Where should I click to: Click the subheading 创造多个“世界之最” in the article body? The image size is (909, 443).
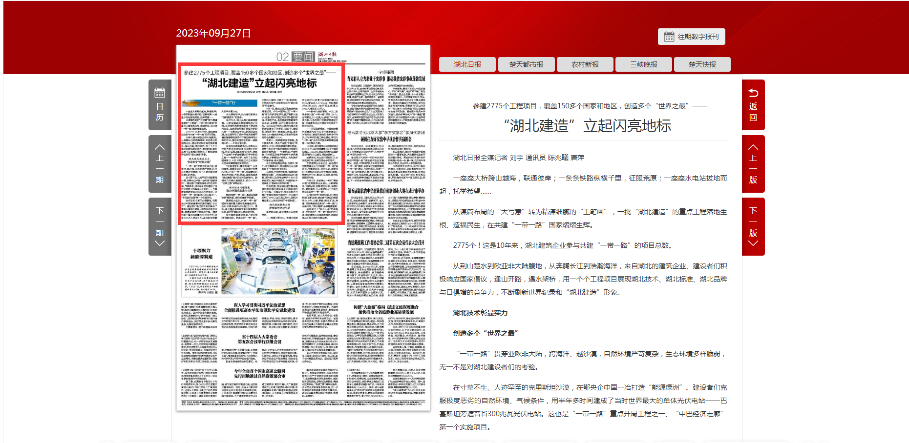485,333
